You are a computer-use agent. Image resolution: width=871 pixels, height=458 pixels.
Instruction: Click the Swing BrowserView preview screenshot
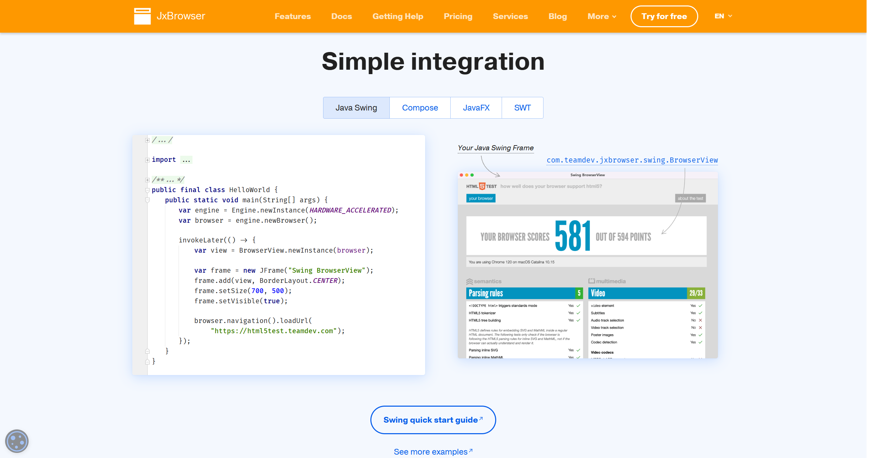(587, 265)
